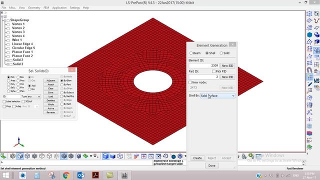The width and height of the screenshot is (320, 180).
Task: Click the Element ID input field
Action: (204, 65)
